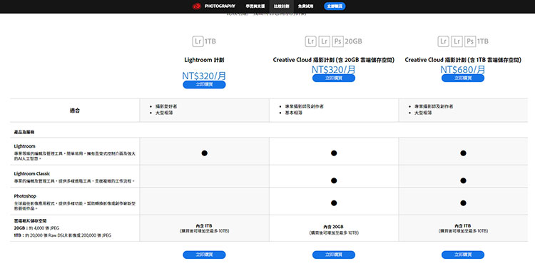
Task: Click bottom 立即購買 button in Creative Cloud 1TB column
Action: (463, 255)
